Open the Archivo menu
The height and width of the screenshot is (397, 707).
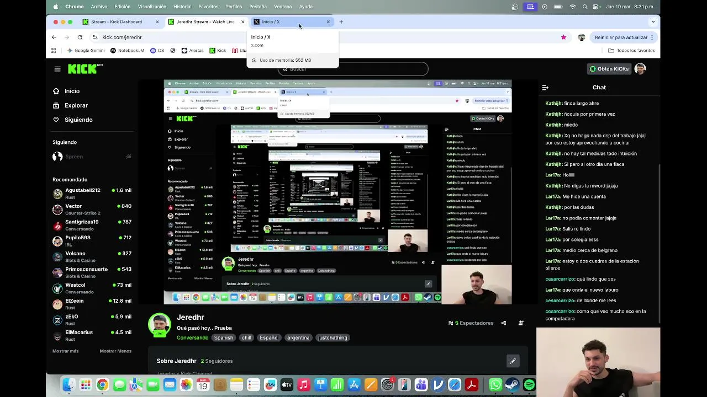click(99, 7)
